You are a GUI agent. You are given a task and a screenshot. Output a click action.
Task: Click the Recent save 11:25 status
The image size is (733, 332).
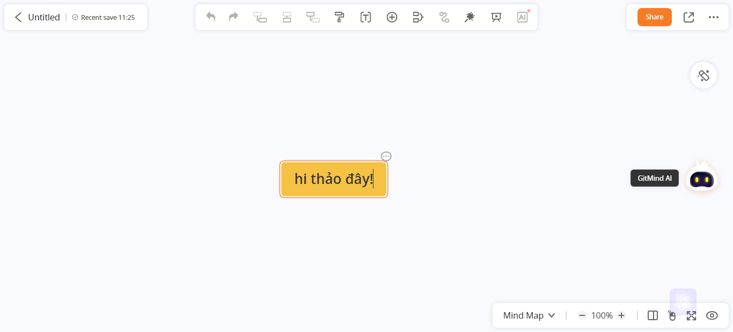(103, 17)
